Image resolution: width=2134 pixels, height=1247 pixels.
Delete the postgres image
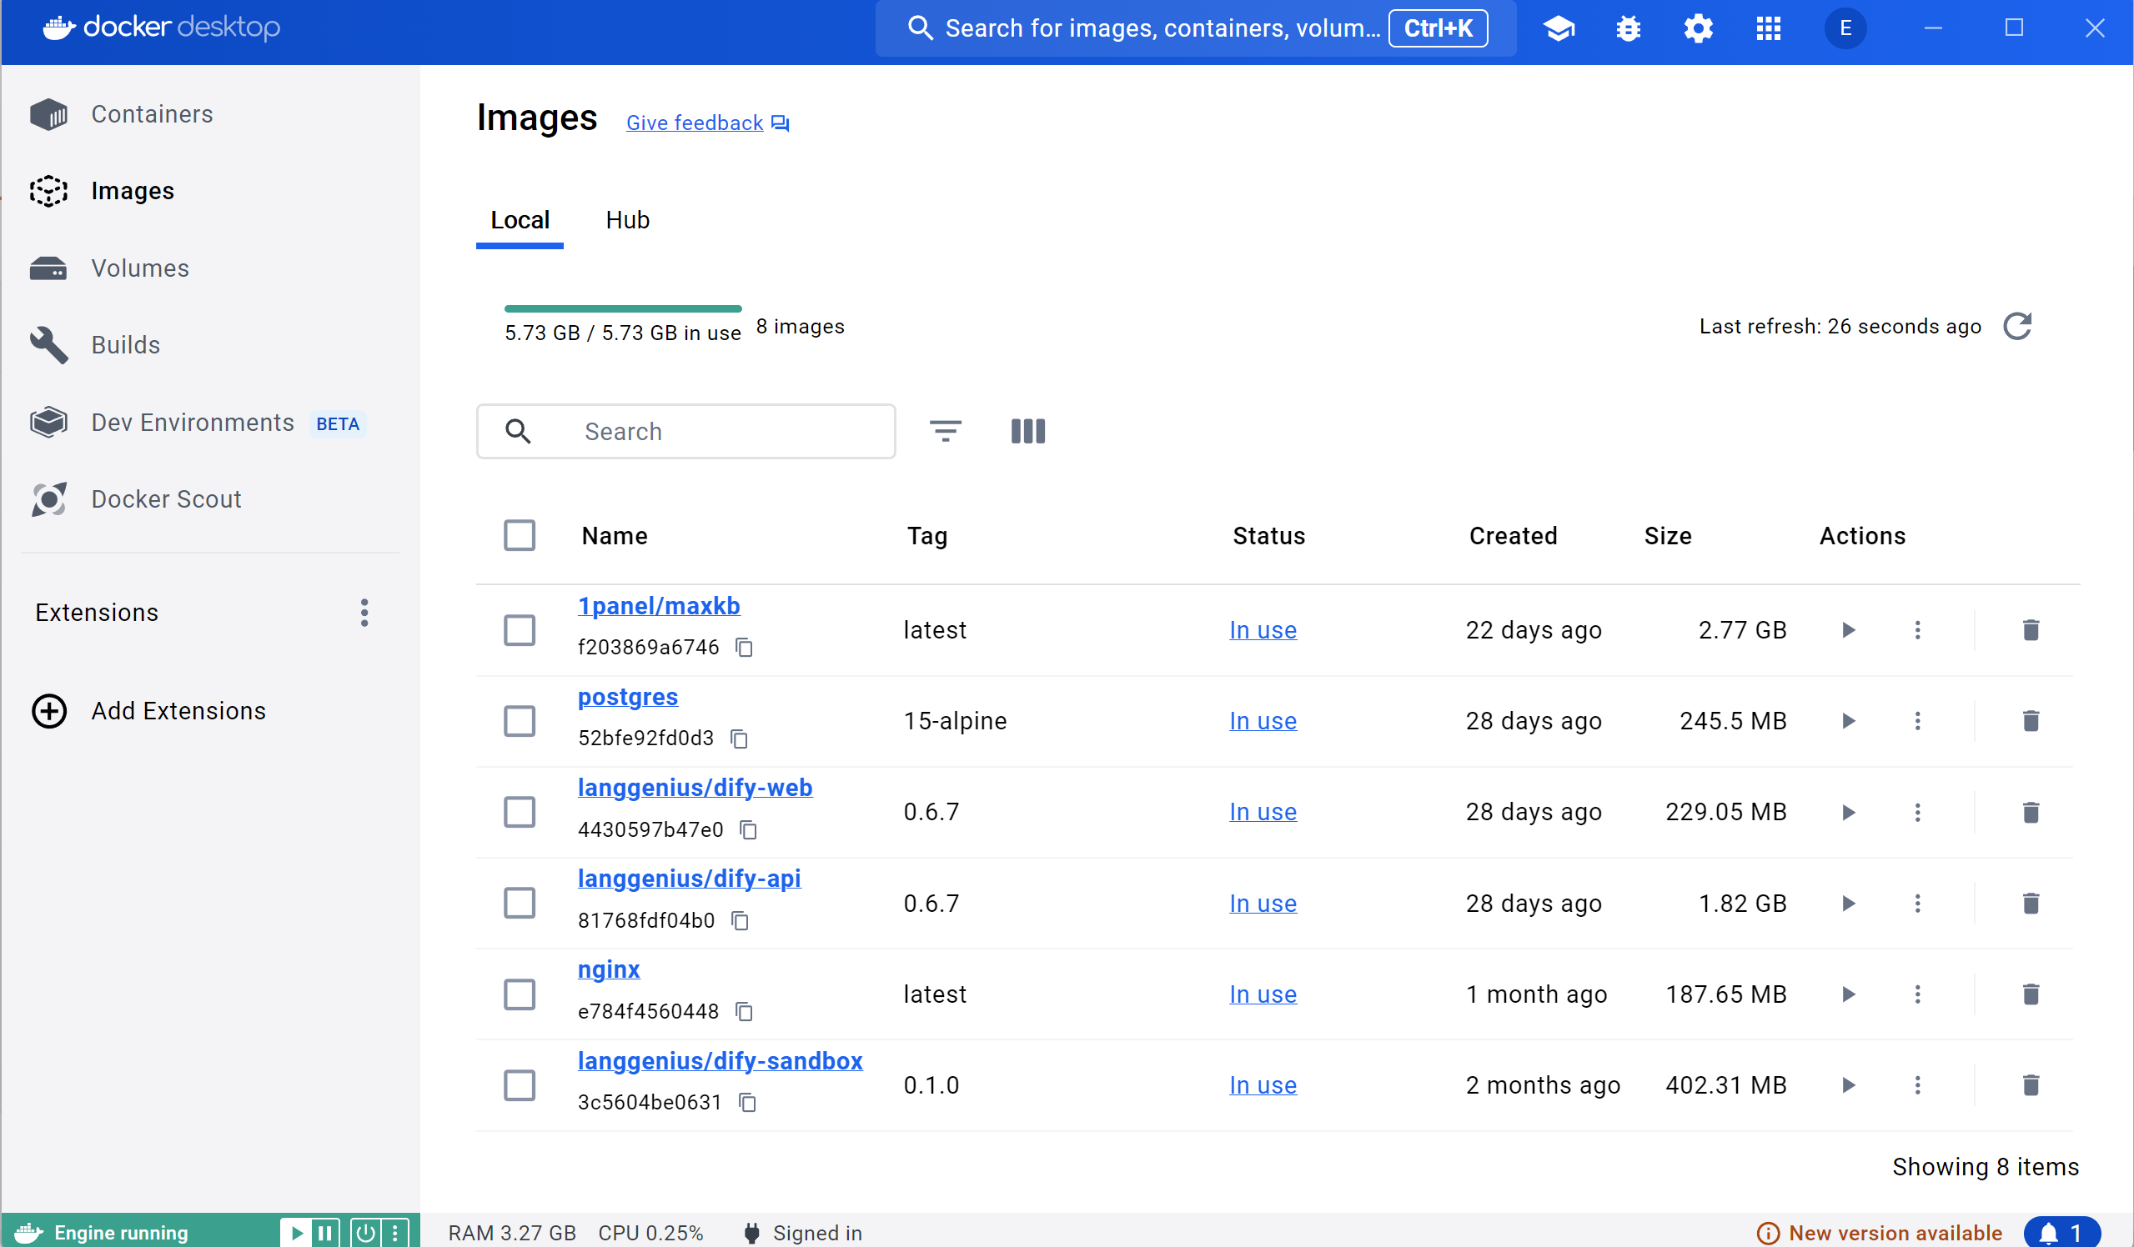click(2031, 720)
